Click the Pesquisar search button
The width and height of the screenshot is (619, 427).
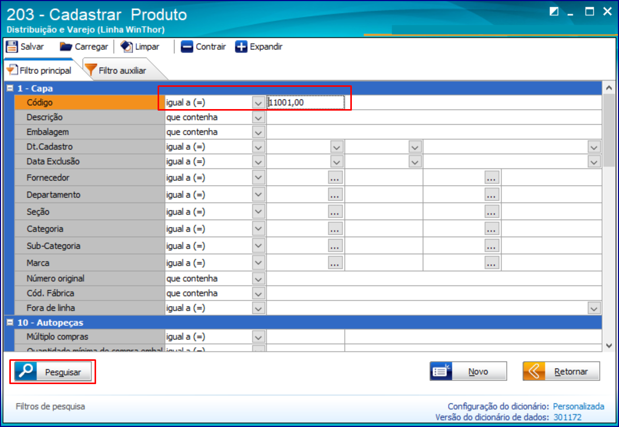click(x=53, y=372)
